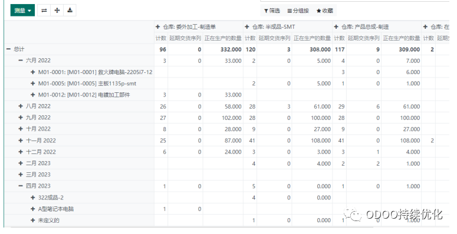Sort by 计数 under 委外加工-制造单
The image size is (457, 234).
[160, 38]
